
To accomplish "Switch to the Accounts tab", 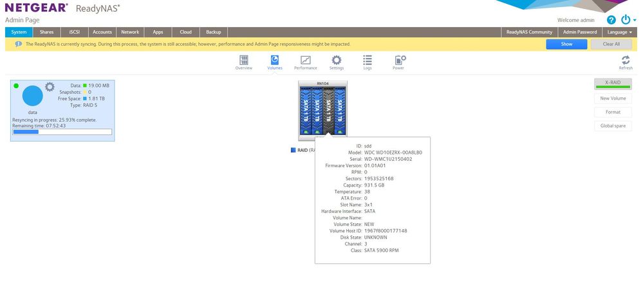I will click(102, 32).
